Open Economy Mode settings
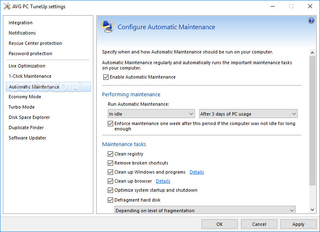The height and width of the screenshot is (232, 320). click(x=25, y=97)
